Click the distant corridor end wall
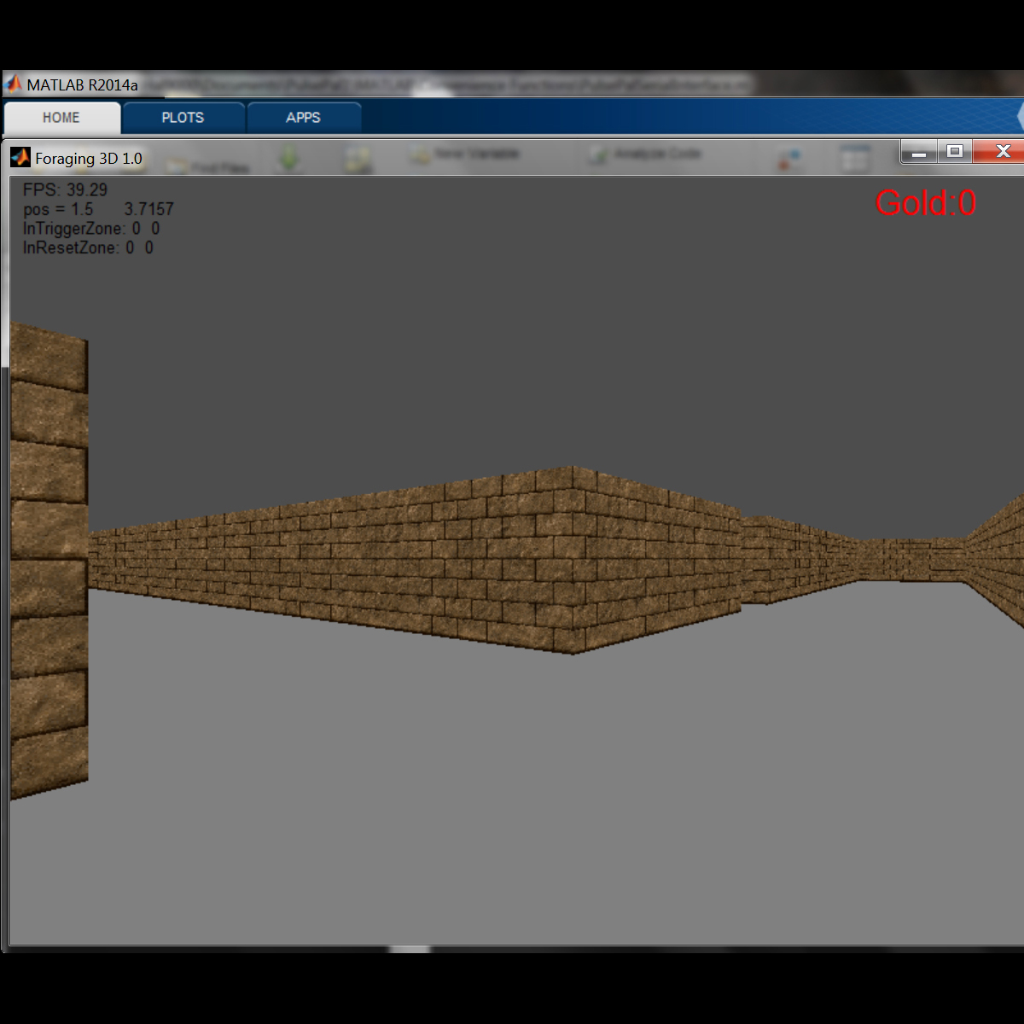 [x=930, y=560]
